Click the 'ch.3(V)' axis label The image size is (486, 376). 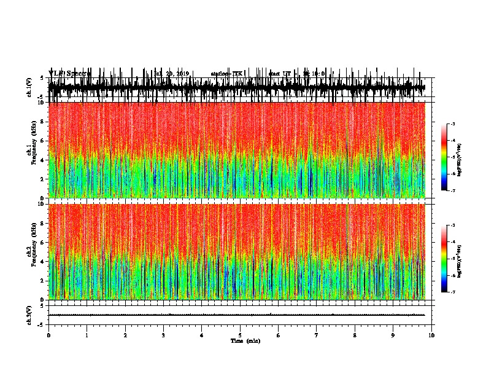29,316
